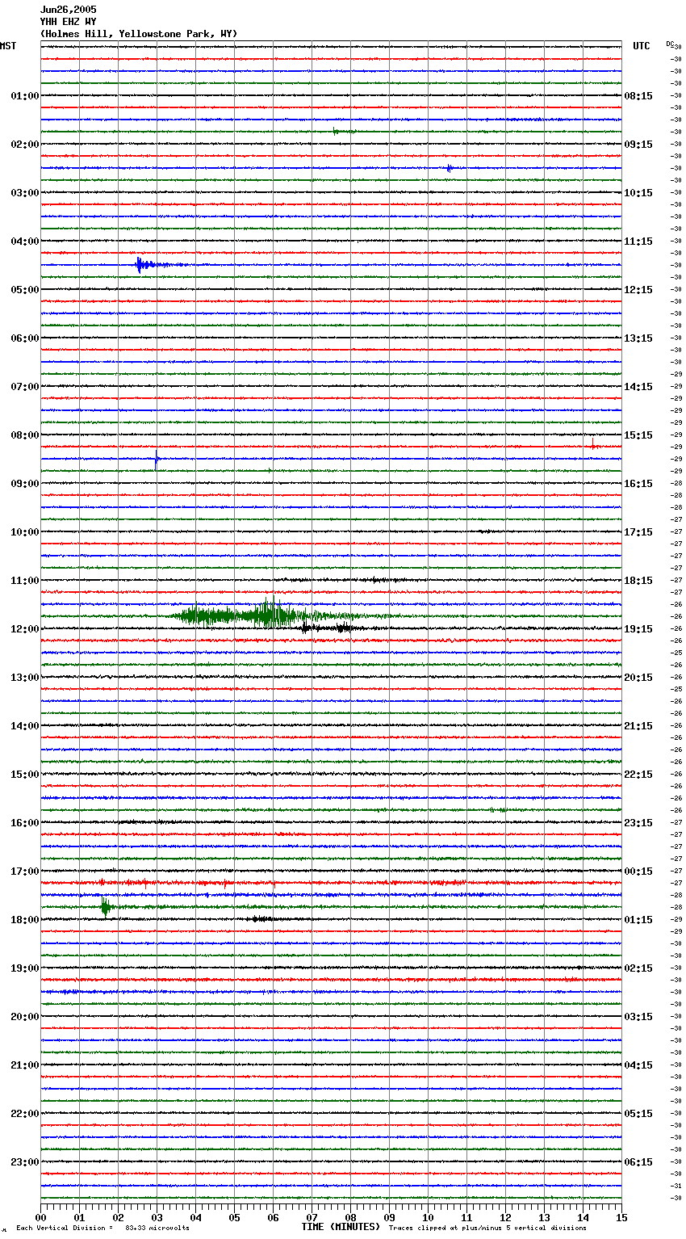Click the blue spike on the 08:30 trace
The height and width of the screenshot is (1239, 686).
pos(156,460)
